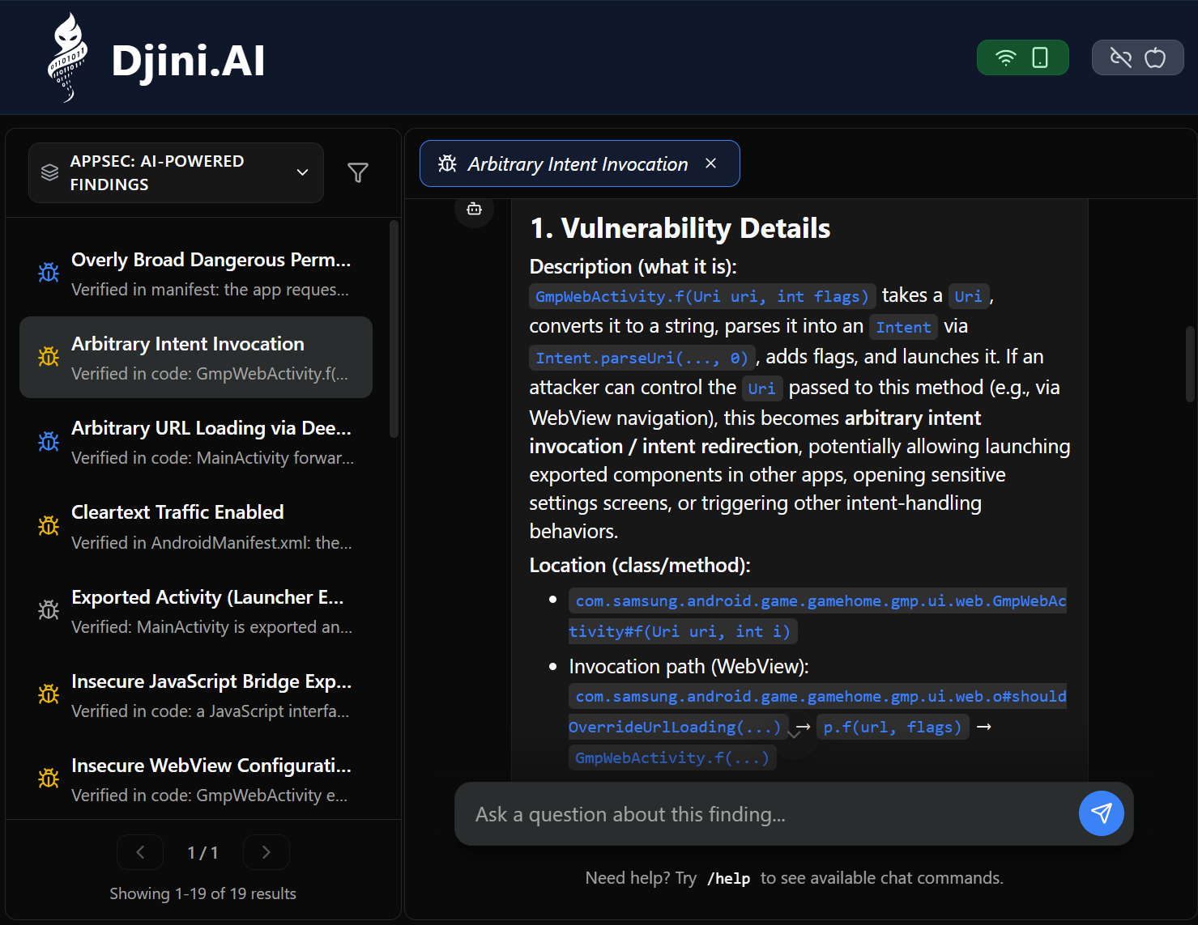Click the Djini.AI genie logo
This screenshot has width=1198, height=925.
click(67, 57)
